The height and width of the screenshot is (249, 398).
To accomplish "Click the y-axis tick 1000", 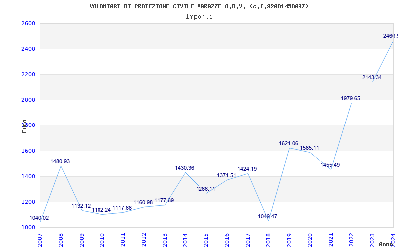I will (x=28, y=228).
